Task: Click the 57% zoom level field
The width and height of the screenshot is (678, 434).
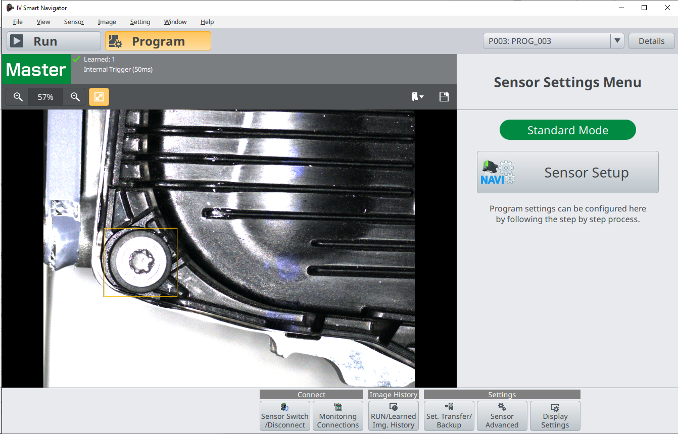Action: (45, 97)
